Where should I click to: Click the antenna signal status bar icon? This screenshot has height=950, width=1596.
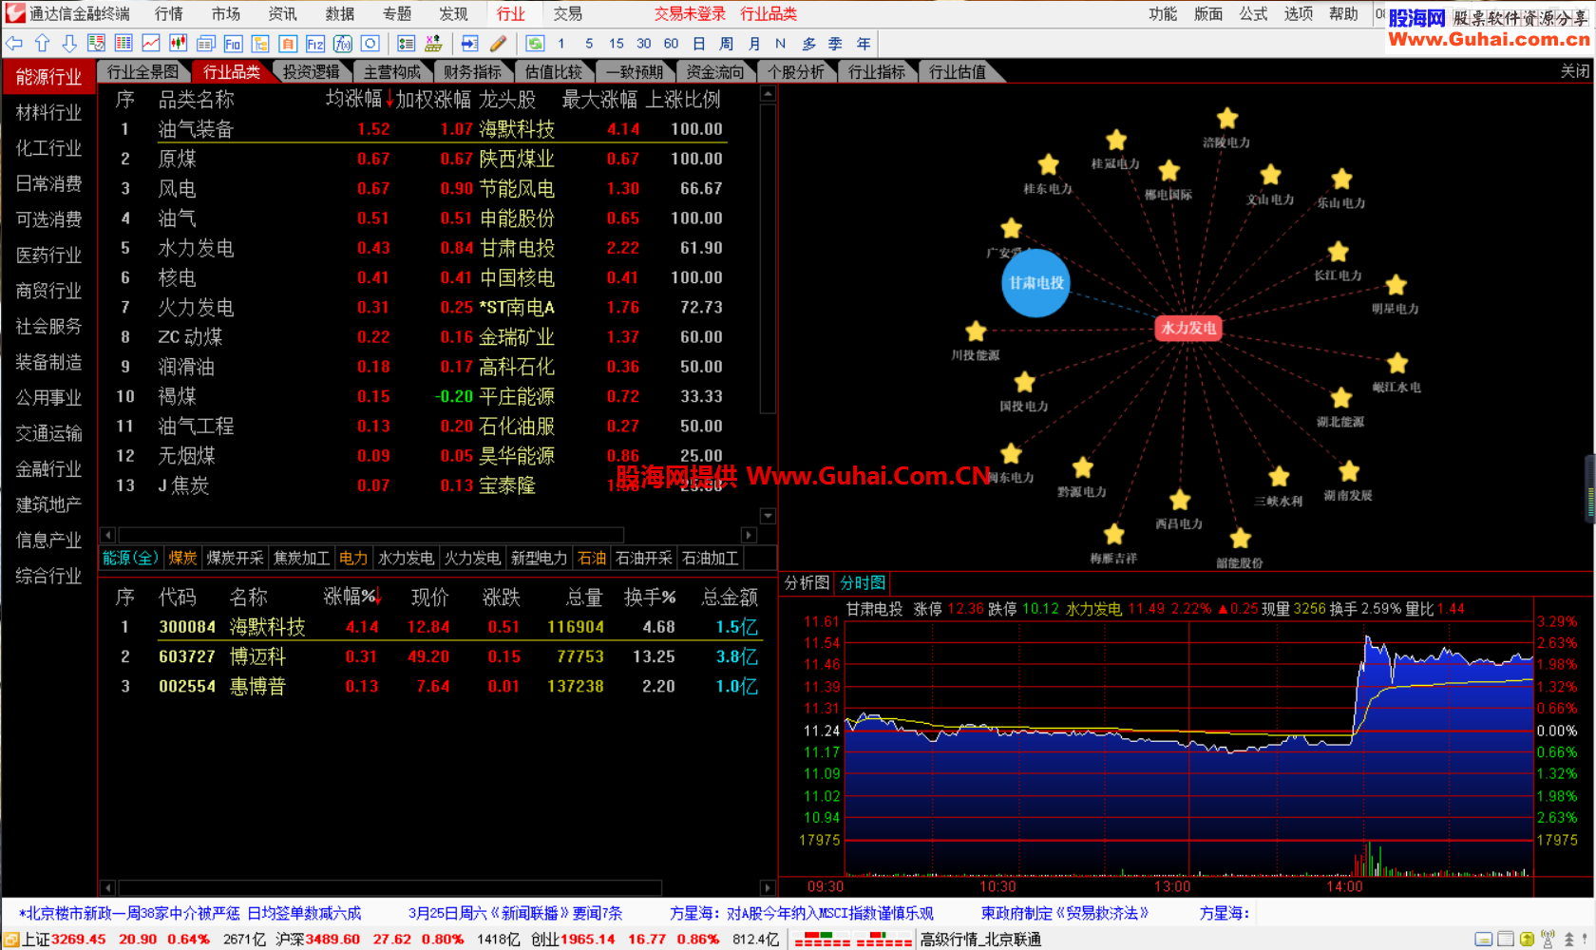pos(1548,940)
